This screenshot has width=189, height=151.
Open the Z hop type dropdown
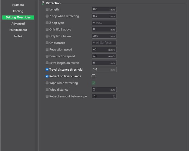[104, 23]
